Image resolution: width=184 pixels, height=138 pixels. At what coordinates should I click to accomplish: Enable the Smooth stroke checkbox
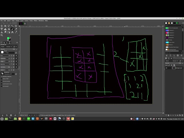click(x=1, y=81)
